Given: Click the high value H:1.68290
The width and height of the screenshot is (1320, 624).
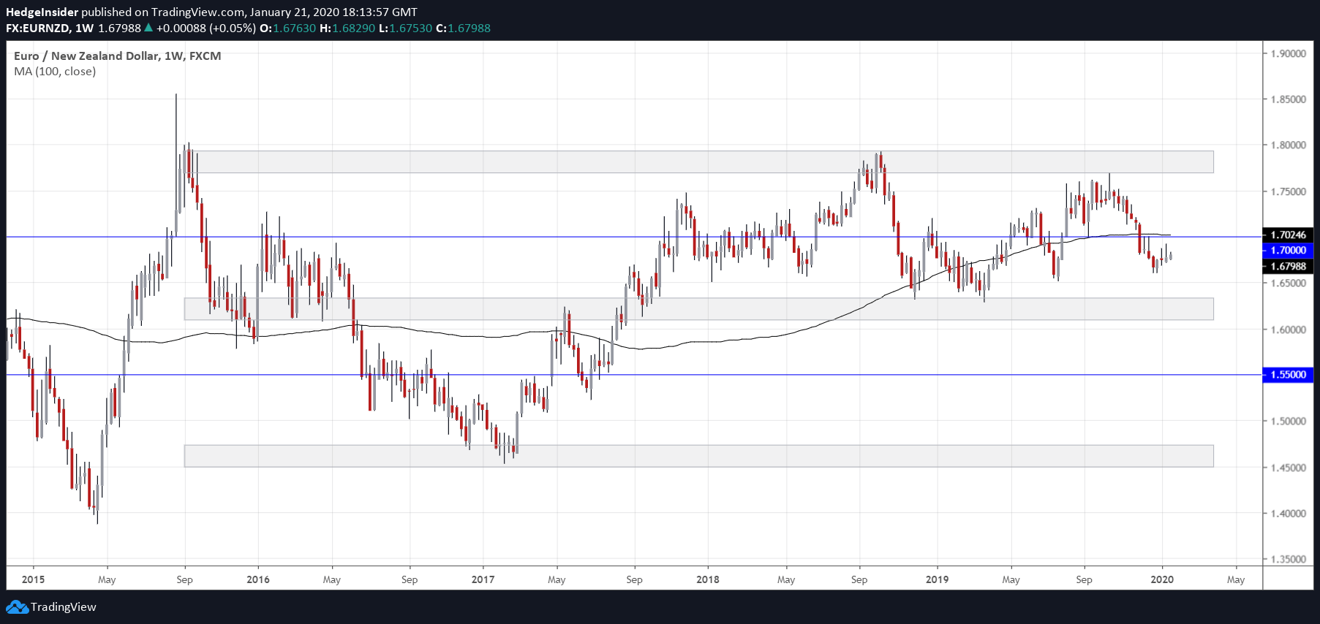Looking at the screenshot, I should pos(347,28).
